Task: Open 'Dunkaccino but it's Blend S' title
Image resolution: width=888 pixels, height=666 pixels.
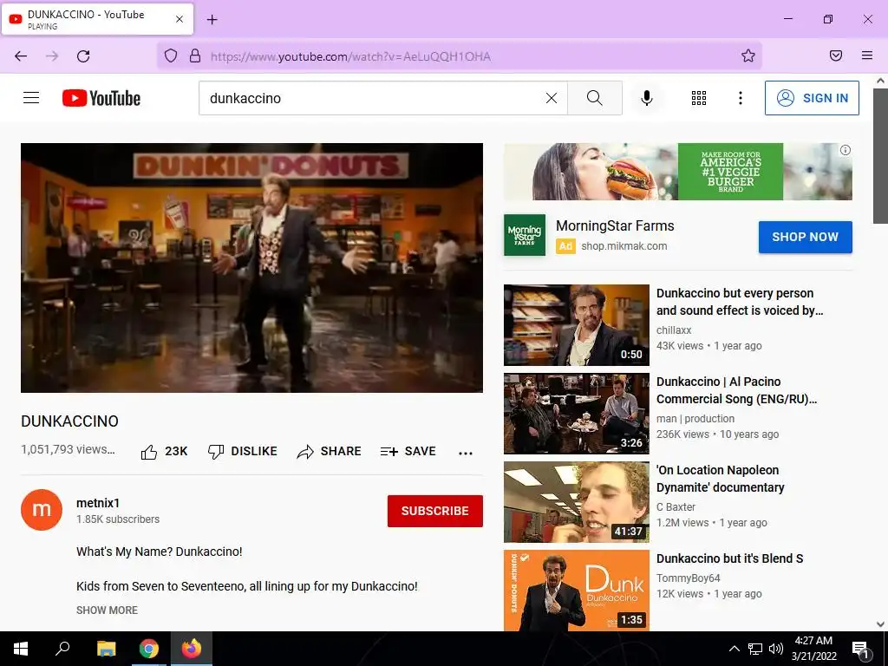Action: 730,558
